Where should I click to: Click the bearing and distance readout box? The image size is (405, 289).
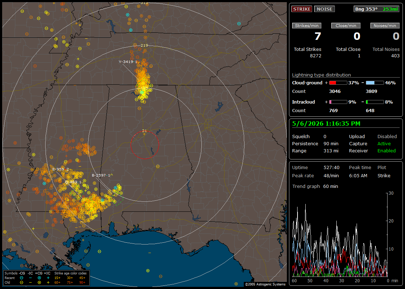(377, 9)
